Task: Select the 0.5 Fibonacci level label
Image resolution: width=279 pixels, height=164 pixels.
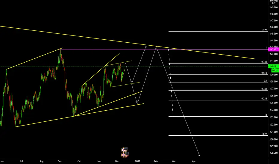Action: [x=265, y=81]
